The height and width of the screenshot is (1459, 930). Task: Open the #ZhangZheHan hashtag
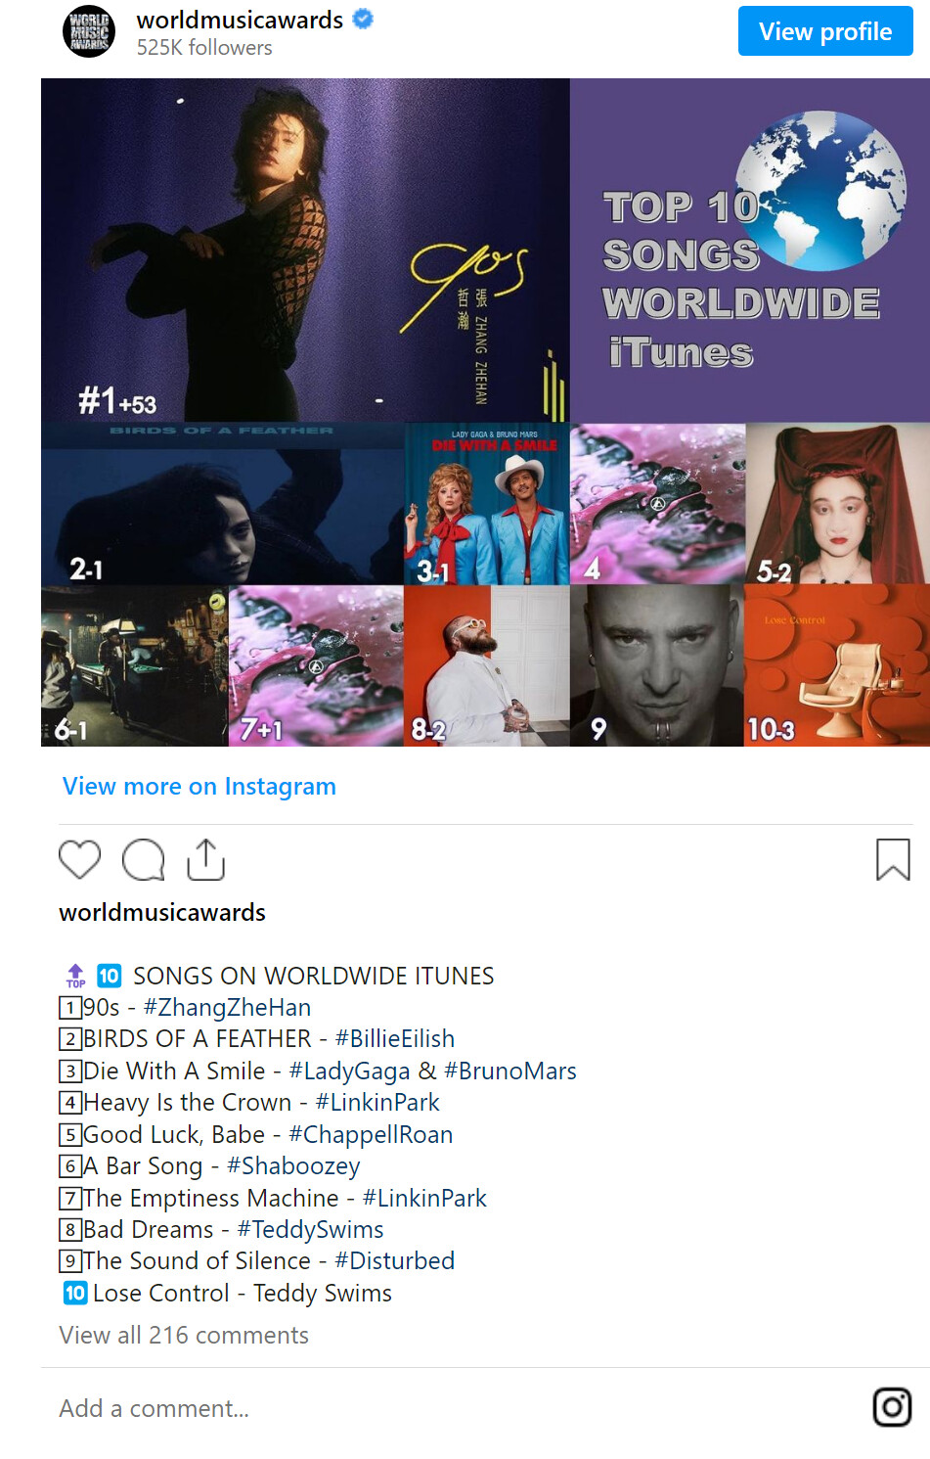coord(227,1007)
